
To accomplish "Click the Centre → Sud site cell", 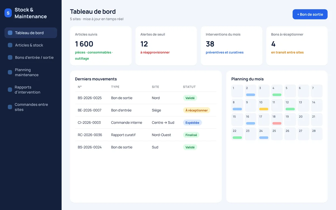I will [x=163, y=123].
